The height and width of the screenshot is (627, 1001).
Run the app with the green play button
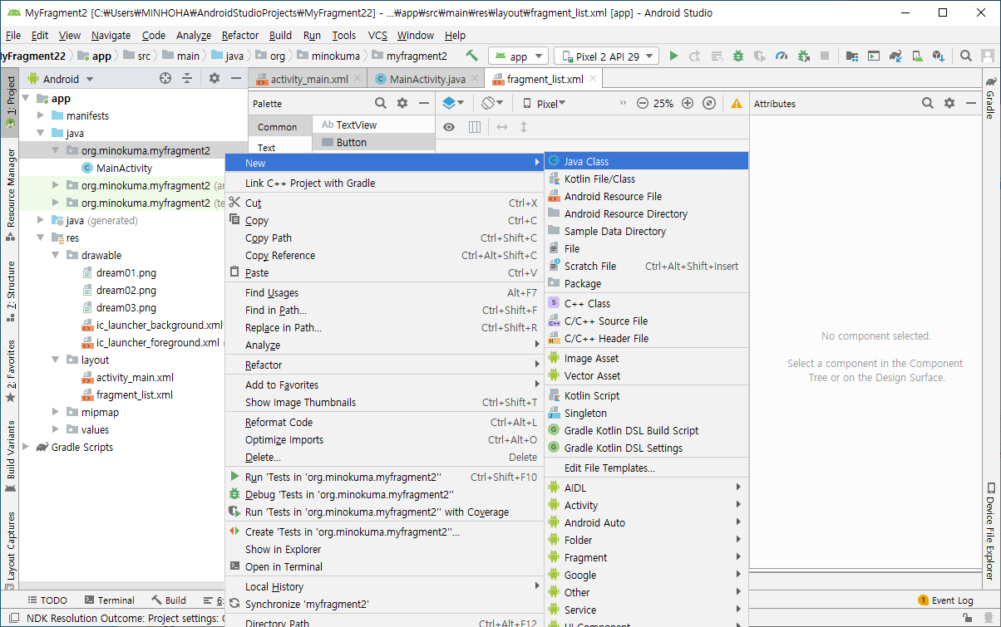point(673,56)
